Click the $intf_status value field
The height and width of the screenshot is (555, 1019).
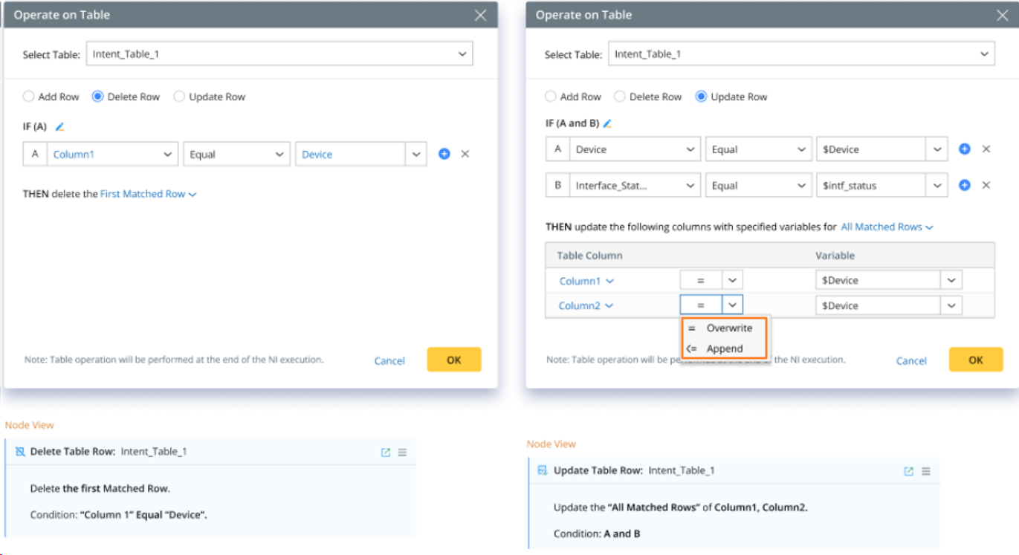[x=870, y=186]
